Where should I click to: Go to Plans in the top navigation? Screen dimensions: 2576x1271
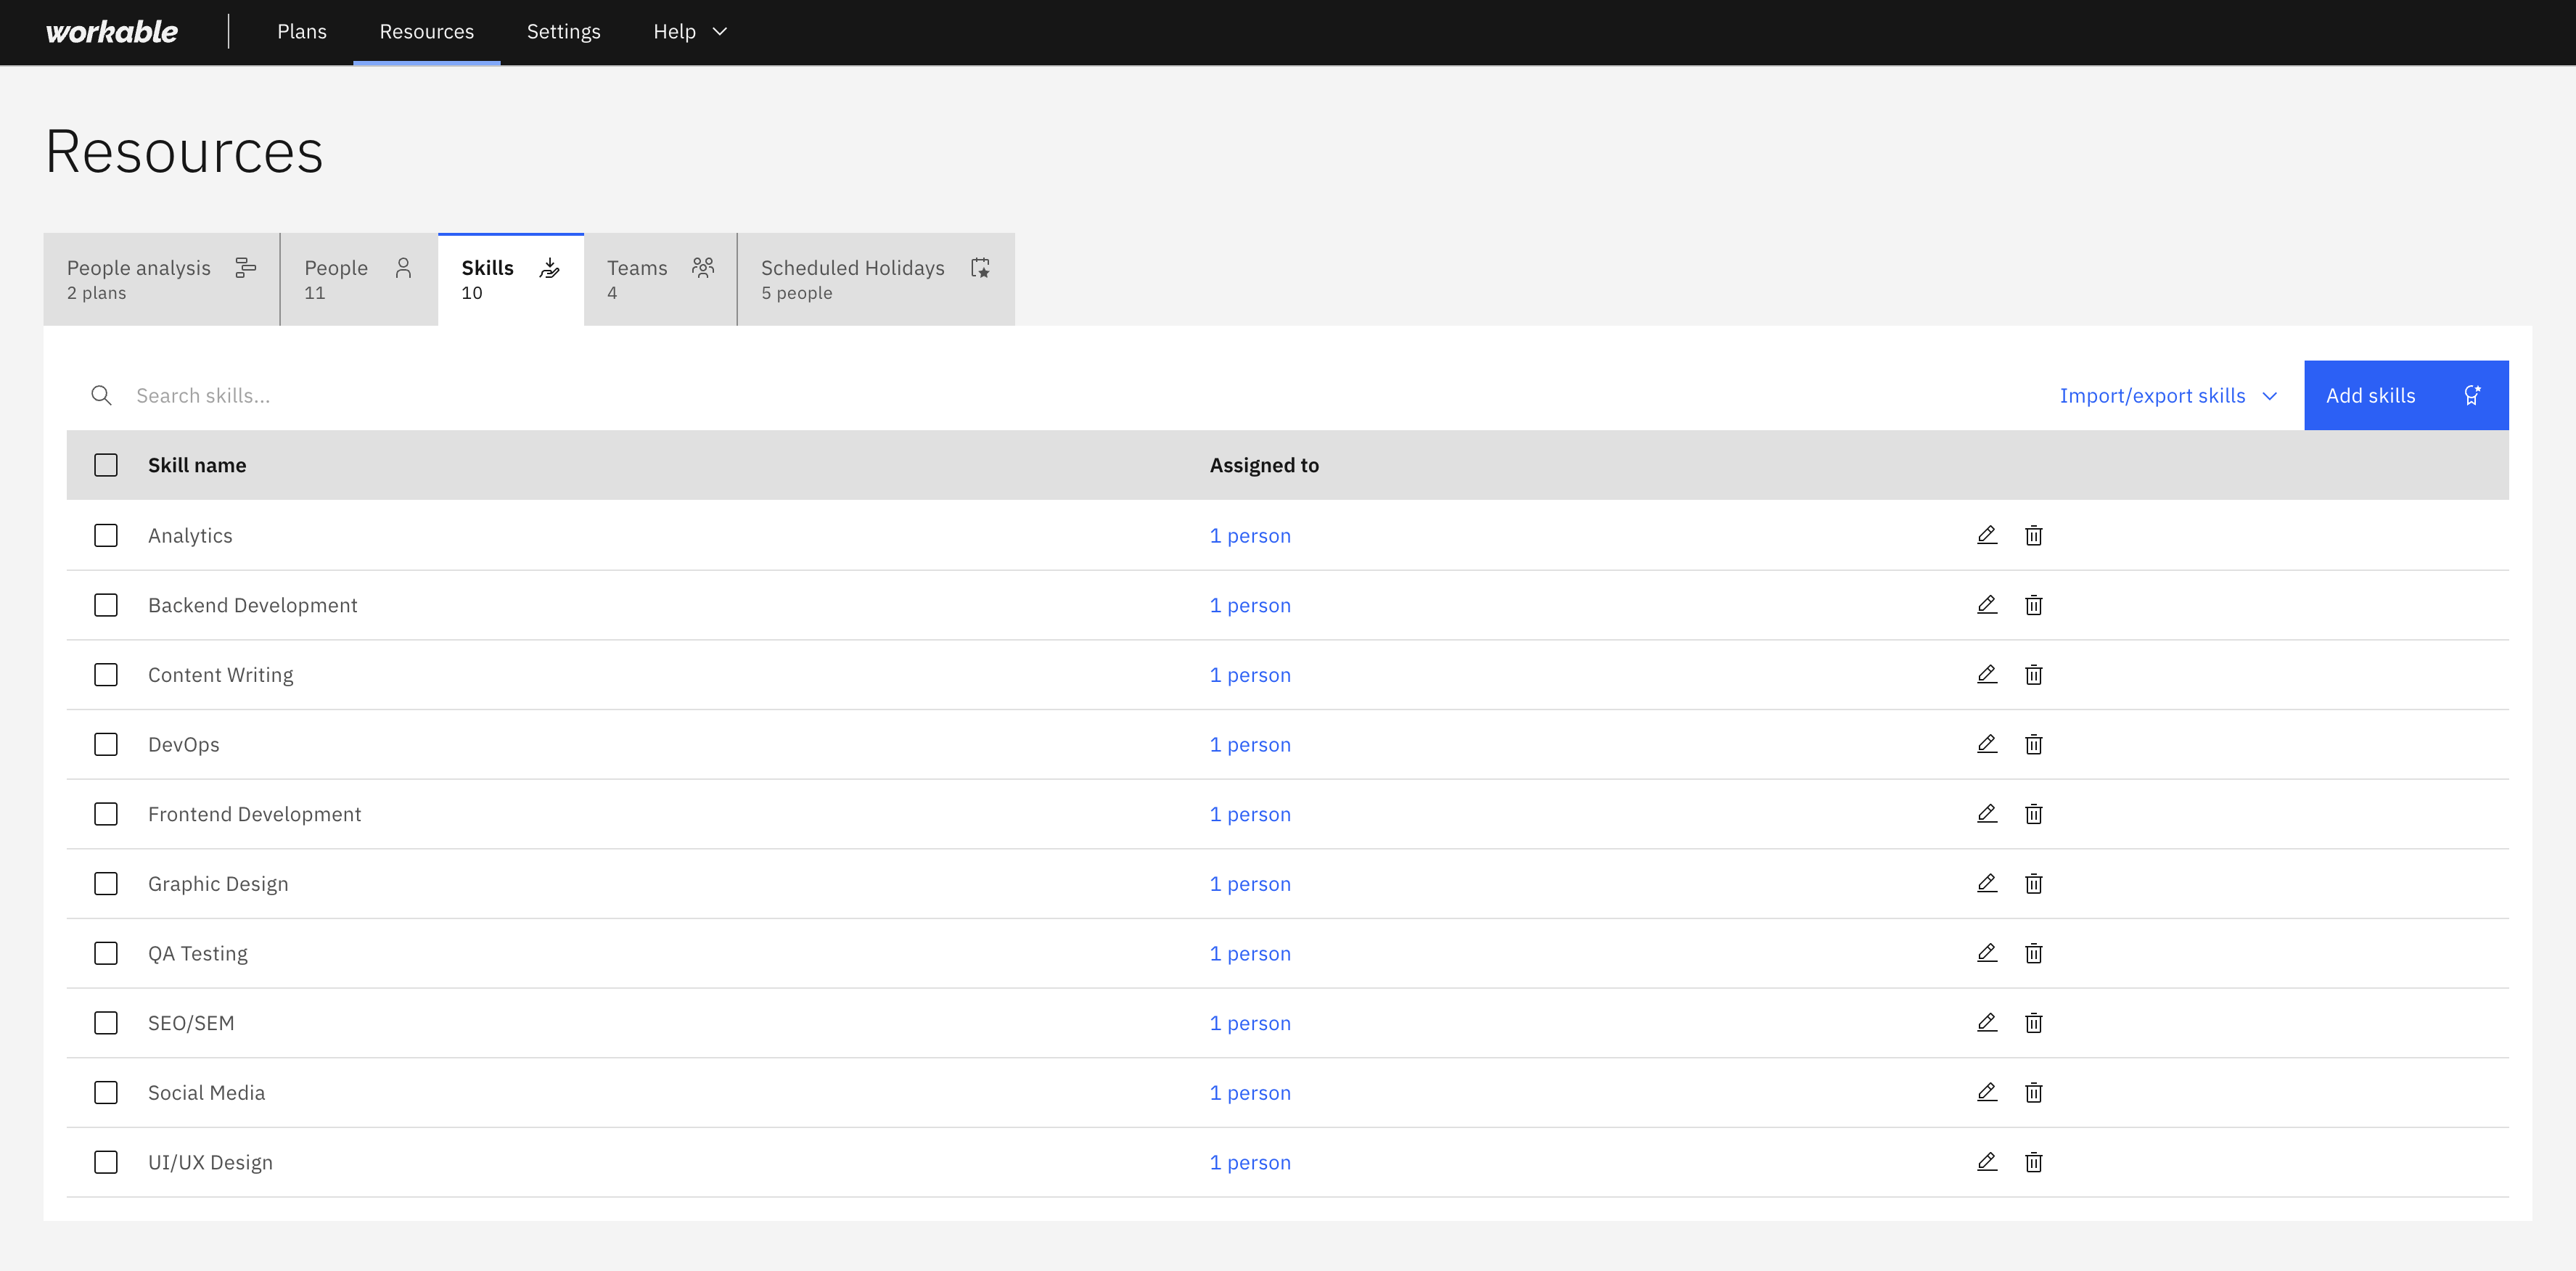[302, 32]
